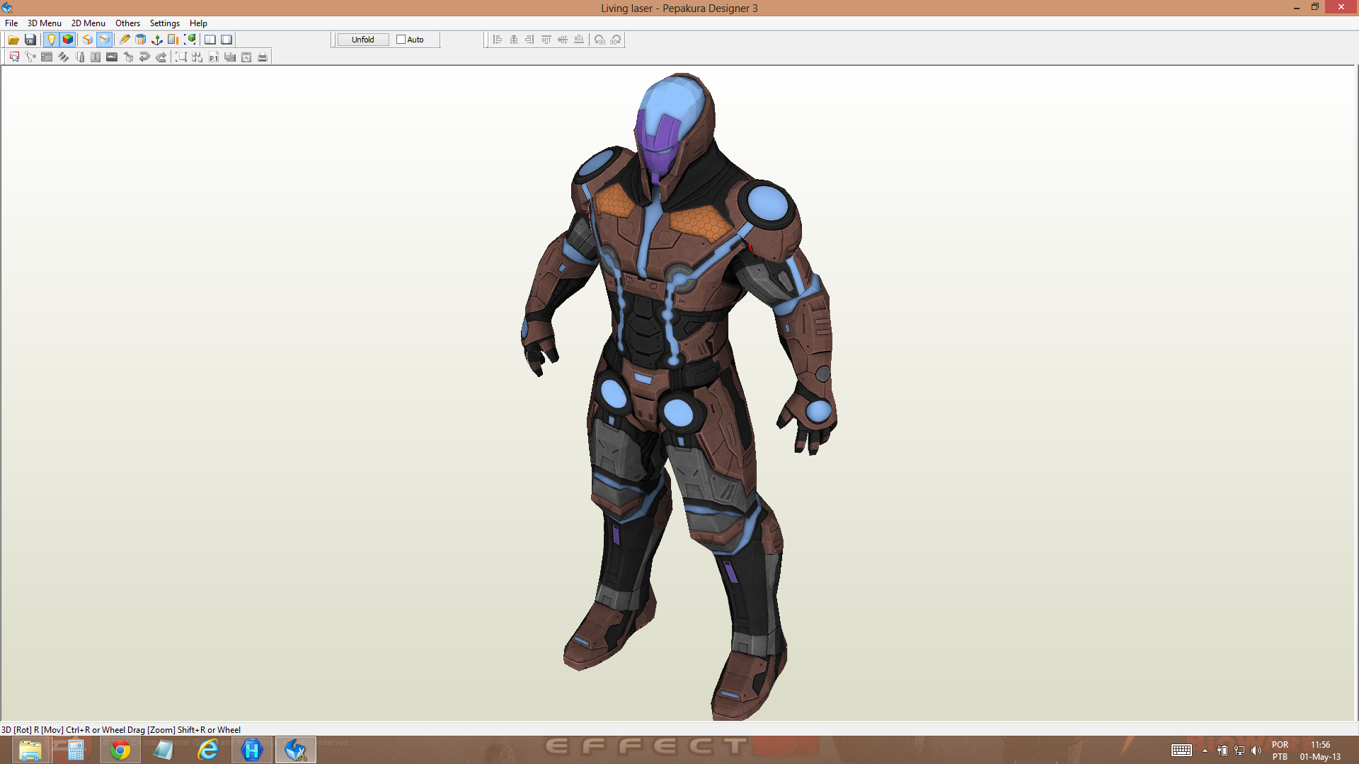Click the Save floppy disk icon
Screen dimensions: 1359x764
click(30, 40)
